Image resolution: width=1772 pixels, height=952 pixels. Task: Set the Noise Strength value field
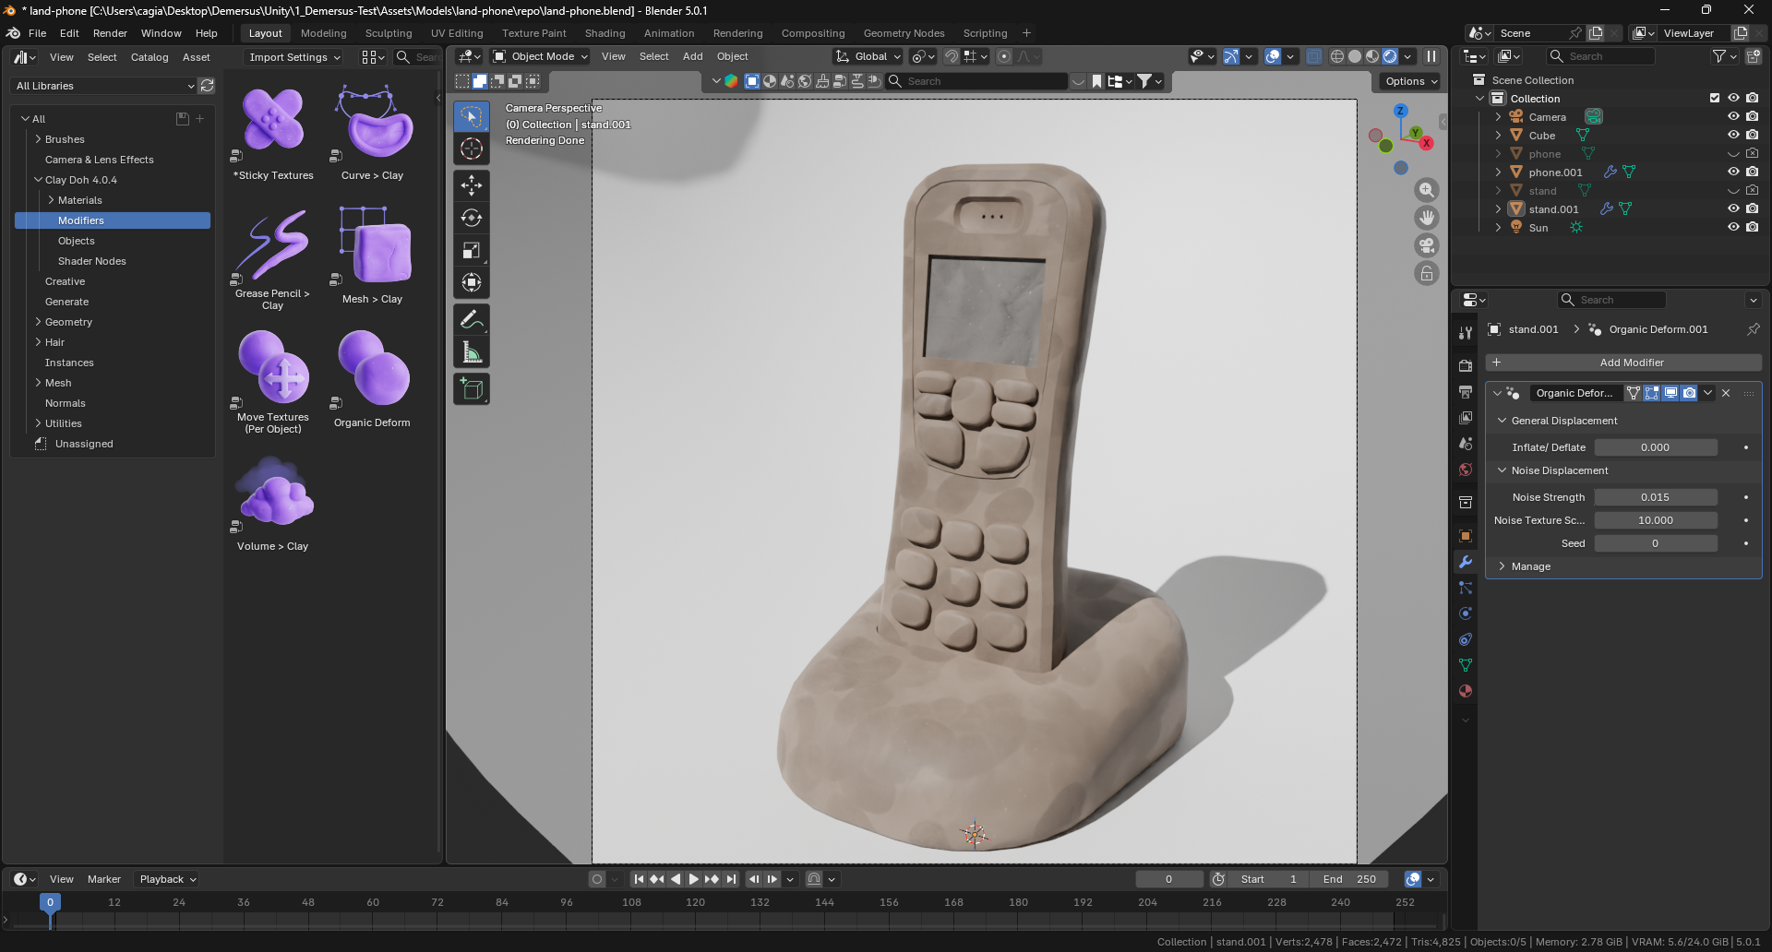click(x=1657, y=496)
